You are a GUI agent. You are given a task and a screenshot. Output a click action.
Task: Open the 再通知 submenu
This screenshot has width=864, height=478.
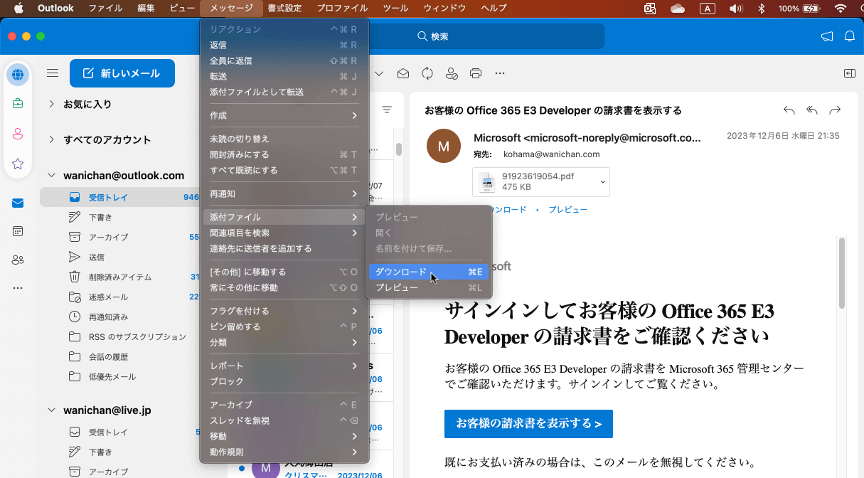284,193
